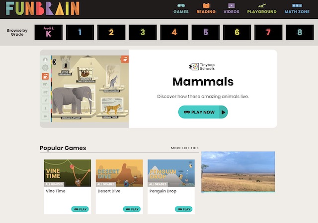Open the Math Zone section

(297, 9)
